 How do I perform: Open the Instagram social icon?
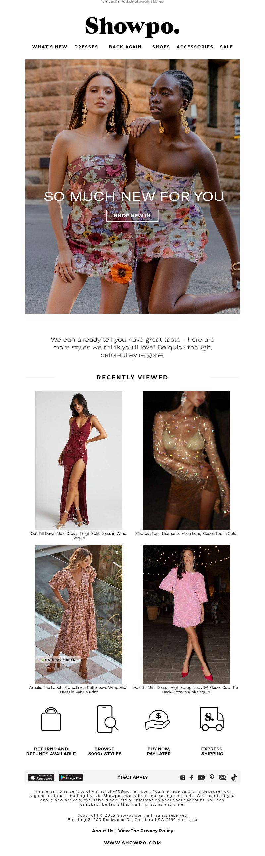(x=182, y=777)
